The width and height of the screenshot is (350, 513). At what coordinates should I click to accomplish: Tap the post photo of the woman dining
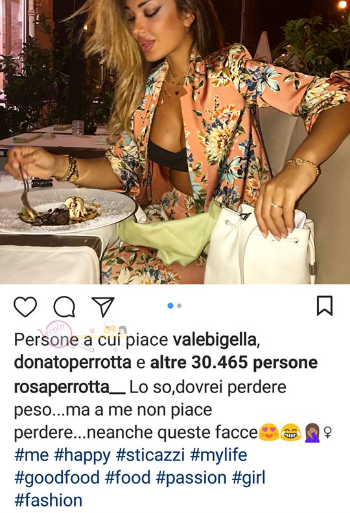[x=175, y=142]
